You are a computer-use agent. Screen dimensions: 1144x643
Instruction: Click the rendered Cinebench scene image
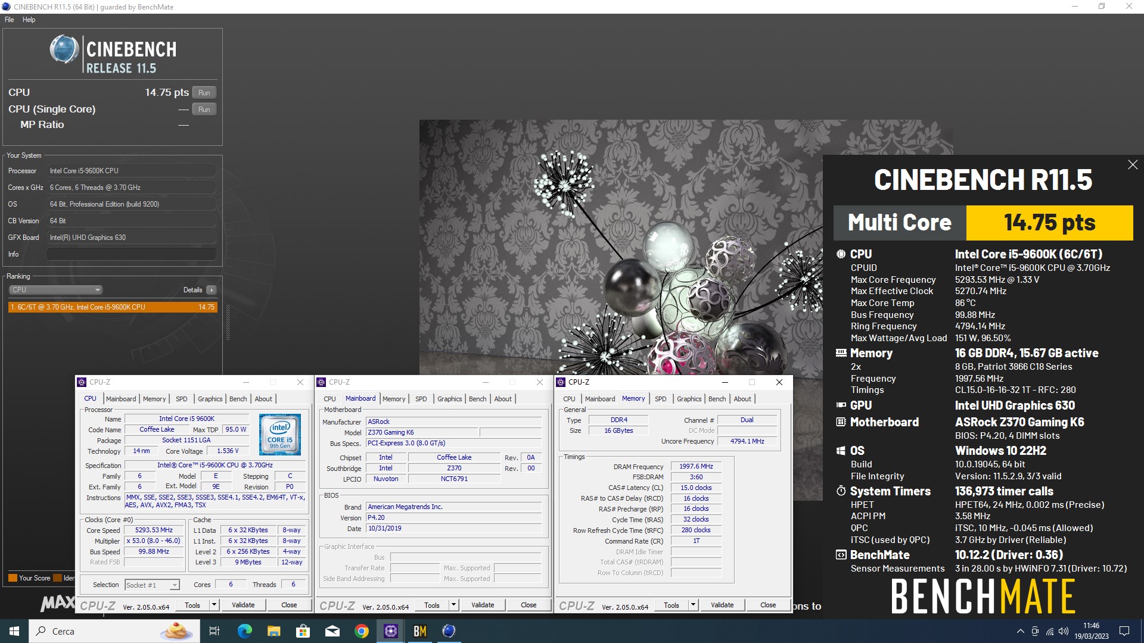point(621,247)
